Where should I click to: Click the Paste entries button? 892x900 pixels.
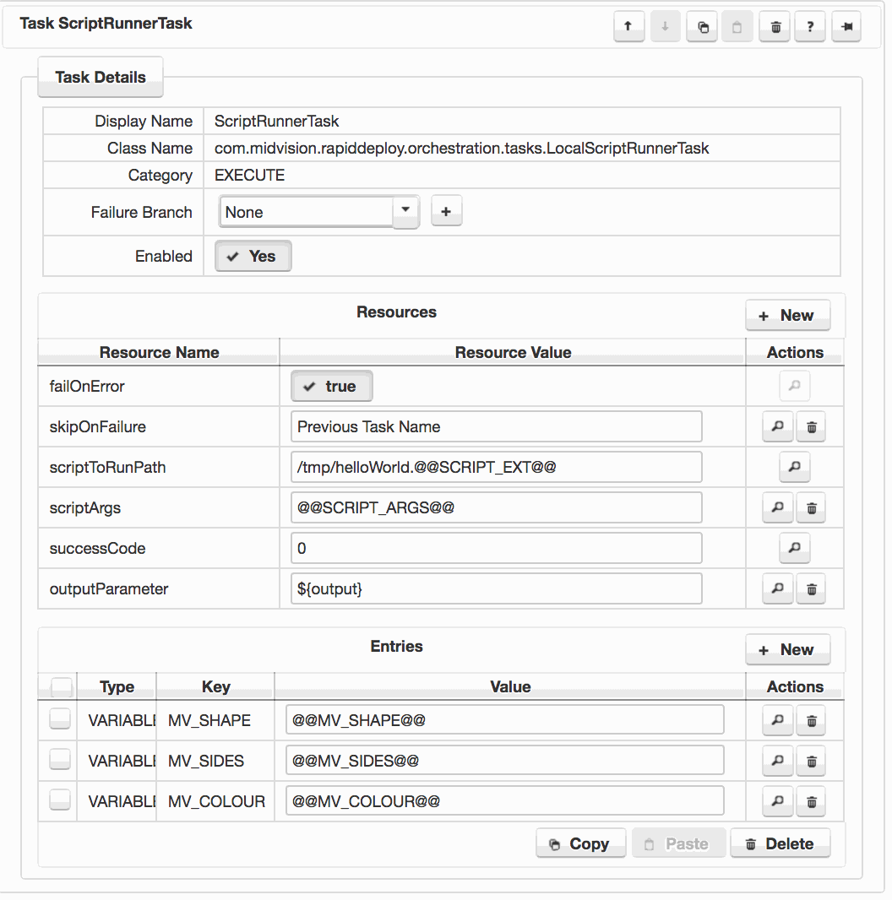tap(678, 843)
